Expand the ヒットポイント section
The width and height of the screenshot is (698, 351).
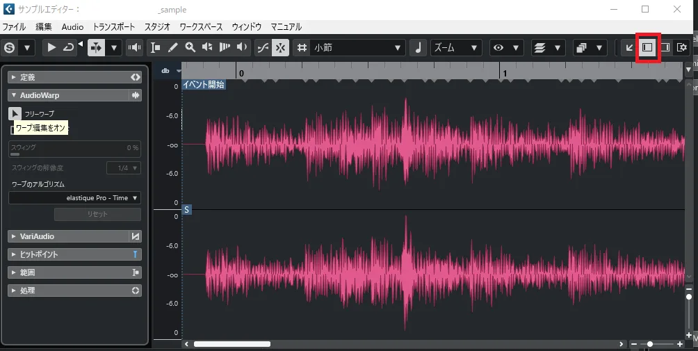[x=14, y=254]
